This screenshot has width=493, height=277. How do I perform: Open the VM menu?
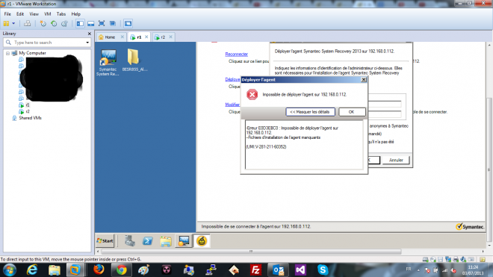(48, 14)
